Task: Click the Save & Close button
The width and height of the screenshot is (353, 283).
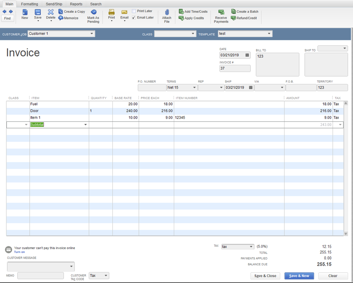Action: tap(265, 276)
